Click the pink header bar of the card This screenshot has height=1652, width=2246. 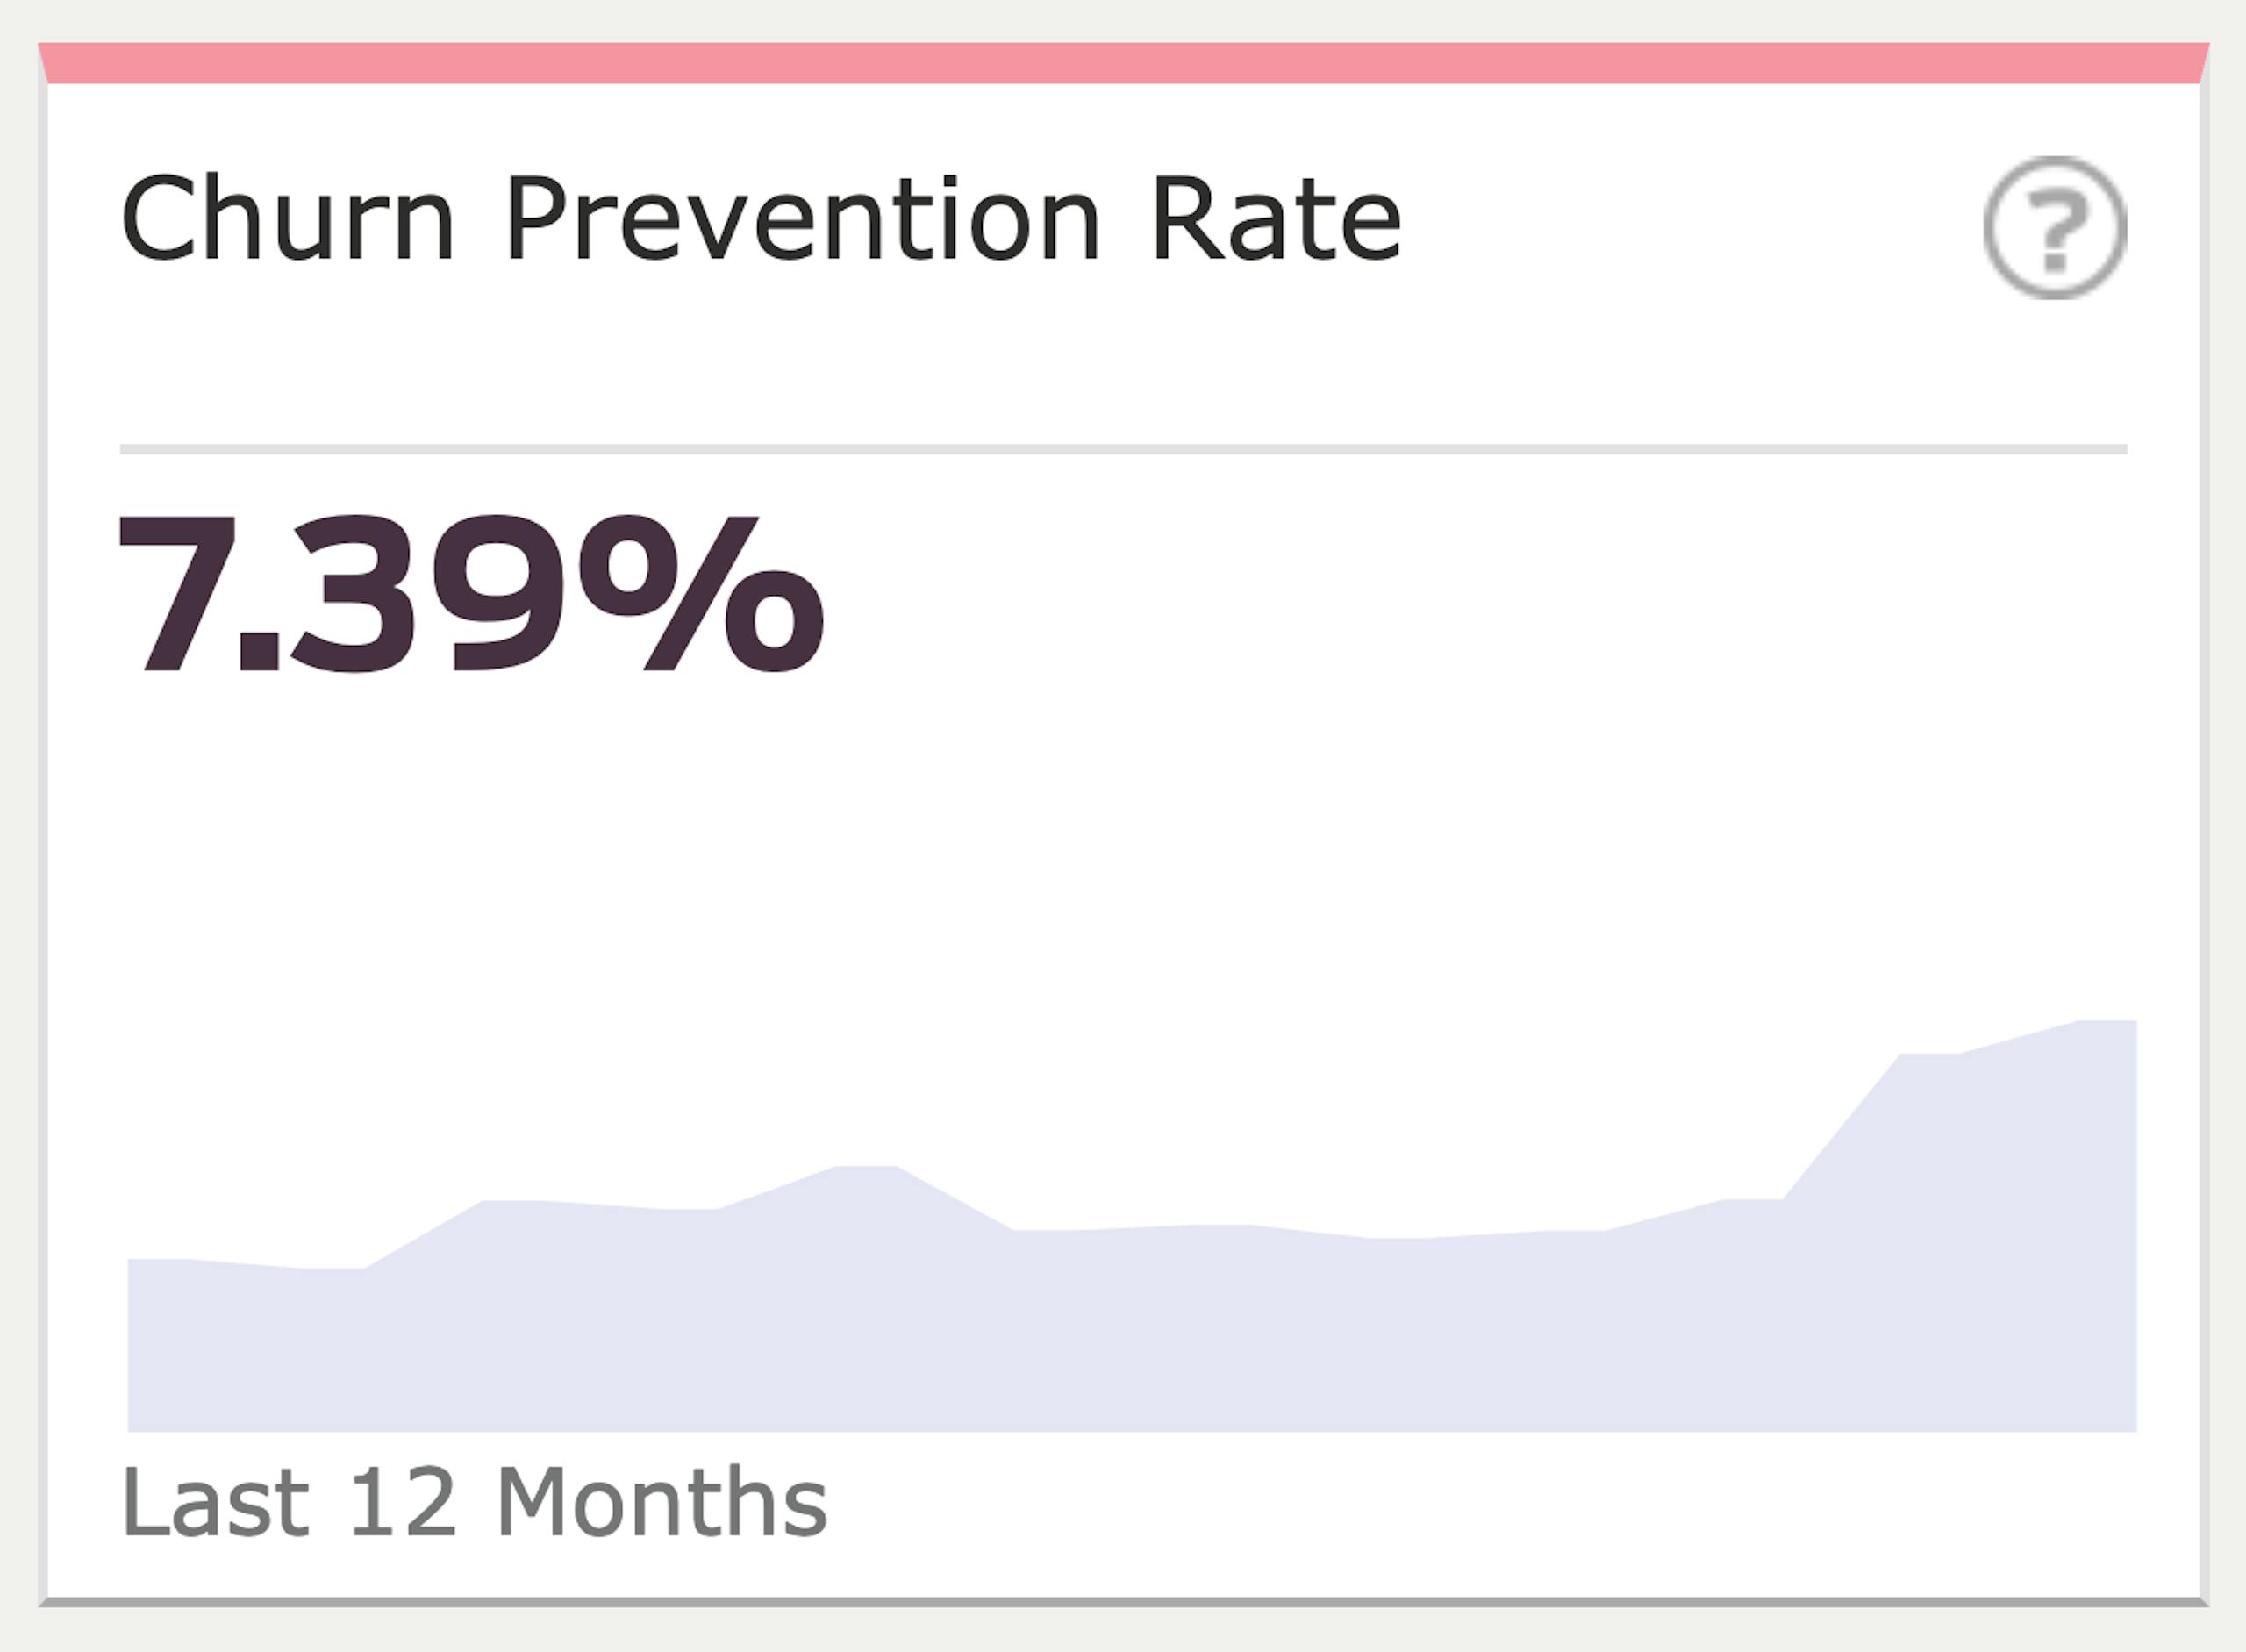click(1122, 63)
